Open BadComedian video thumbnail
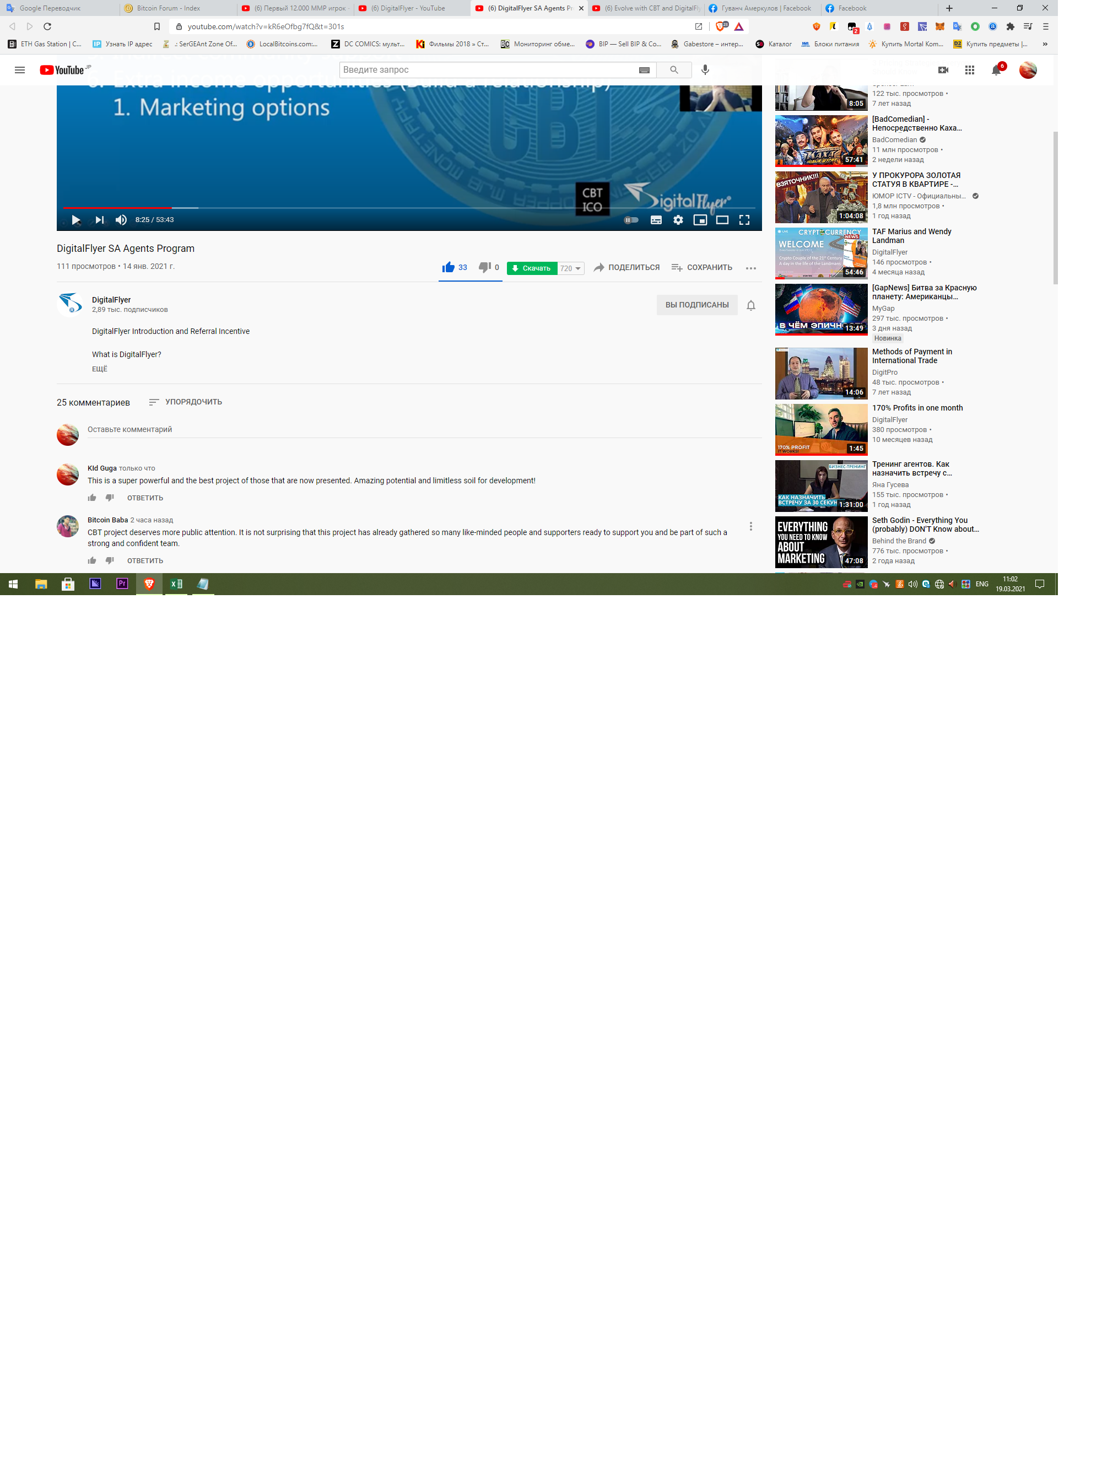The image size is (1102, 1484). (821, 141)
